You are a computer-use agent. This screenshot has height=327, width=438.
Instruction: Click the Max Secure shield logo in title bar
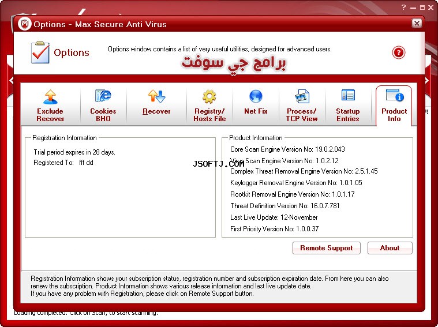[25, 24]
